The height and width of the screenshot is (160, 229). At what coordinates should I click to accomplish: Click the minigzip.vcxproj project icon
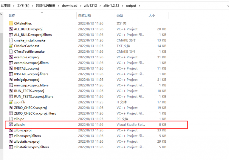click(11, 80)
